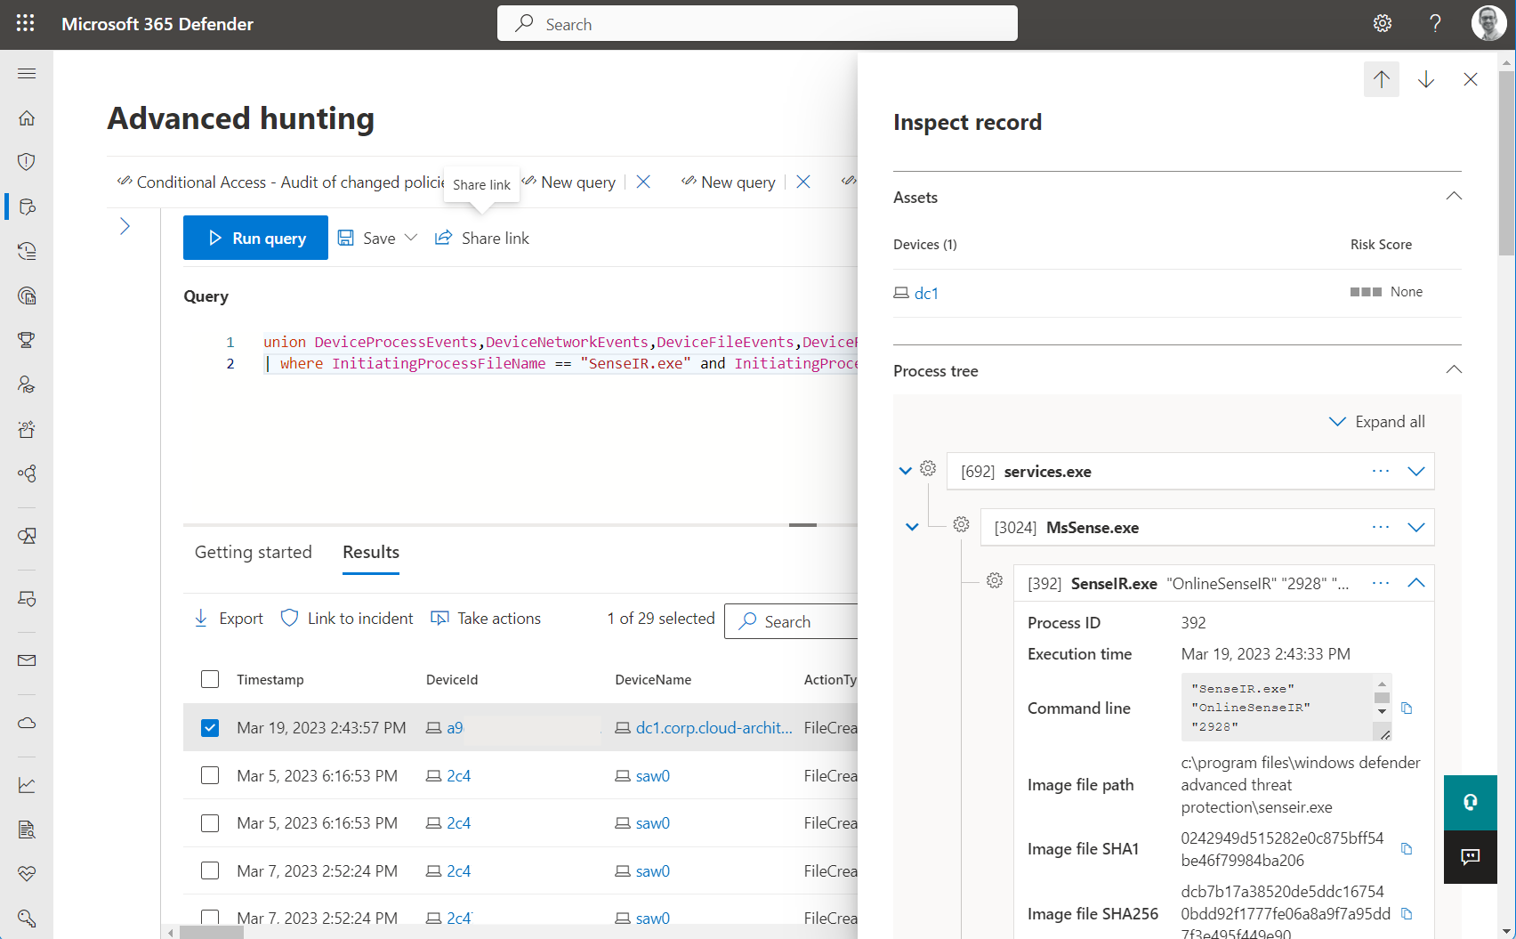Switch to the first New query tab
Image resolution: width=1516 pixels, height=939 pixels.
click(569, 182)
